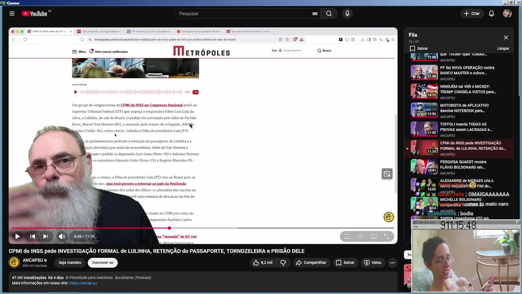The height and width of the screenshot is (294, 522).
Task: Click Siga Google Discover in video
Action: click(286, 51)
